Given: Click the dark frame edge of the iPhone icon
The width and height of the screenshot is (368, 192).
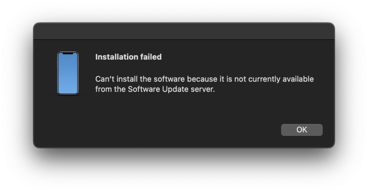Looking at the screenshot, I should click(x=58, y=73).
